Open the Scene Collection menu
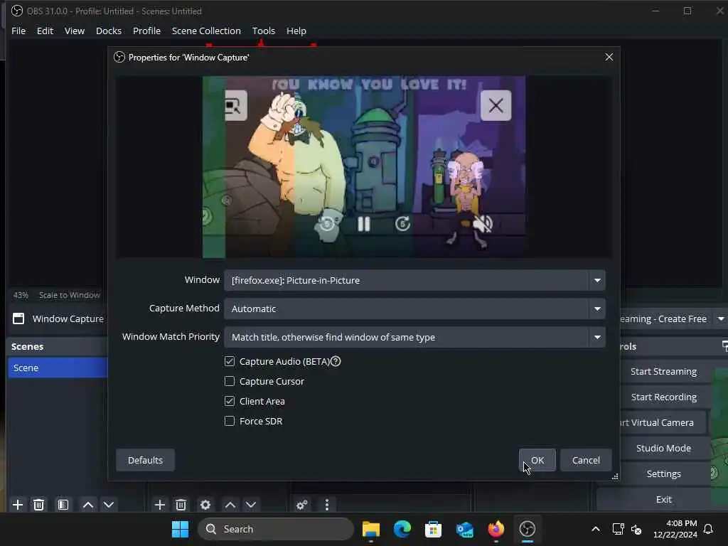The image size is (728, 546). [x=206, y=31]
